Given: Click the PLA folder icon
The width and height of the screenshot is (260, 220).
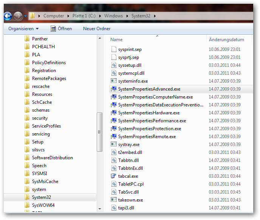Looking at the screenshot, I should click(27, 54).
